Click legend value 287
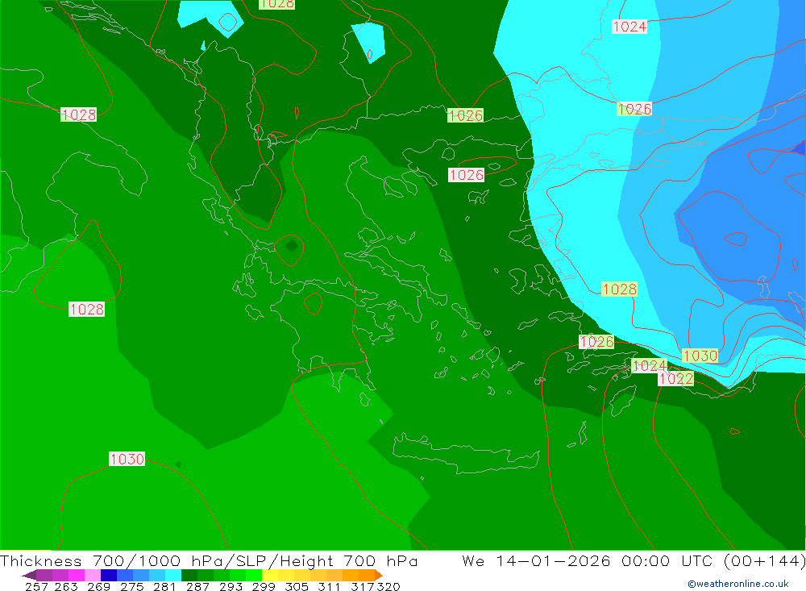 point(197,586)
